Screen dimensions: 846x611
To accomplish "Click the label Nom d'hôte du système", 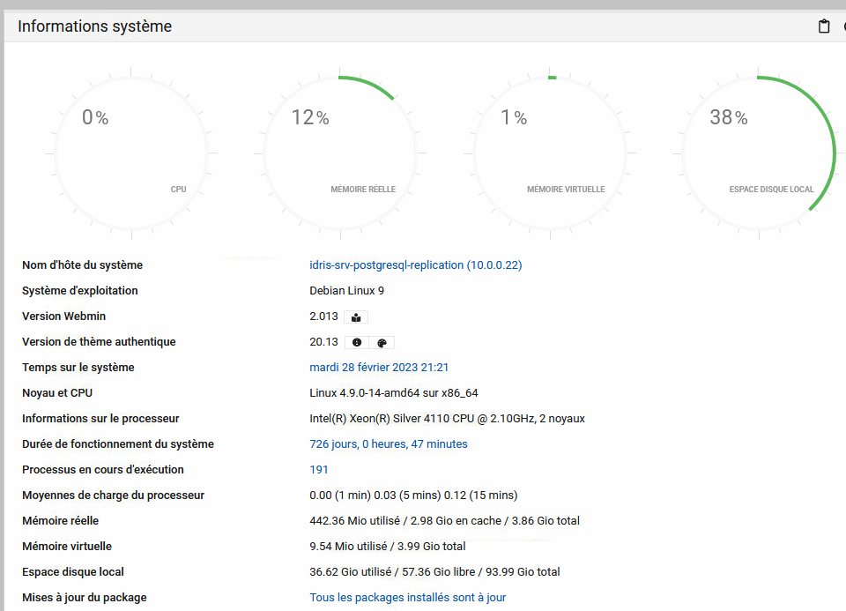I will point(83,265).
